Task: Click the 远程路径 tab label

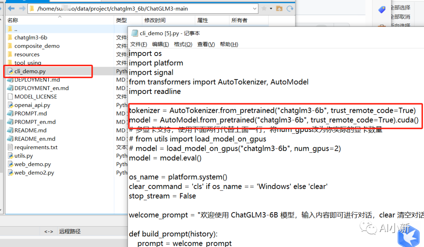Action: coord(70,231)
